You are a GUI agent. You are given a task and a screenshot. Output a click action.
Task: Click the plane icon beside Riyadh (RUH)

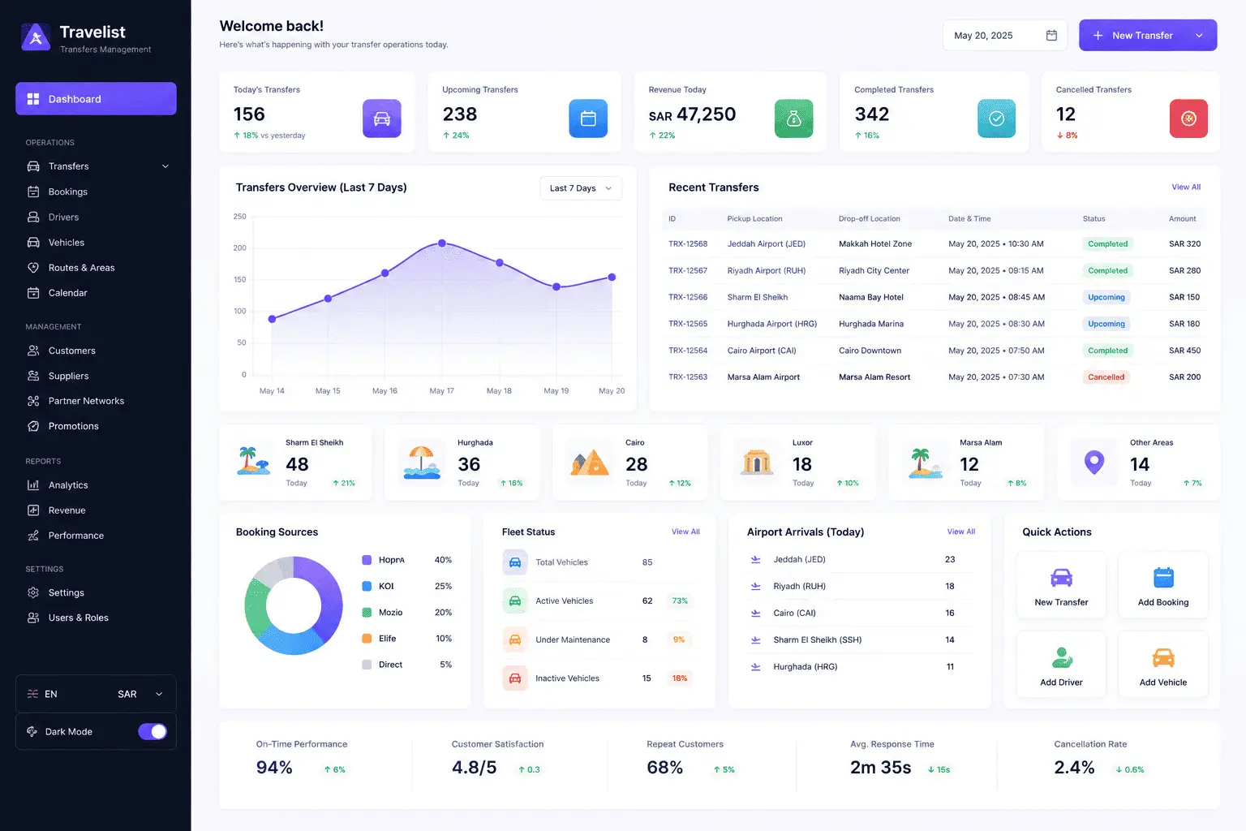click(755, 586)
